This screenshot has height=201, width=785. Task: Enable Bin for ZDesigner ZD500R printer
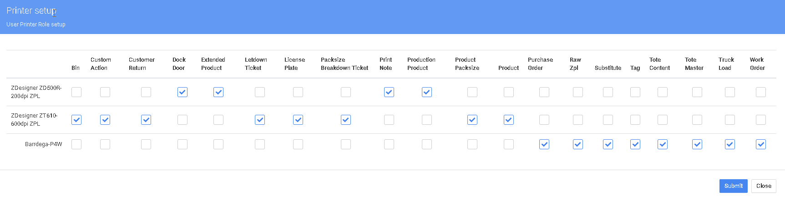click(76, 92)
